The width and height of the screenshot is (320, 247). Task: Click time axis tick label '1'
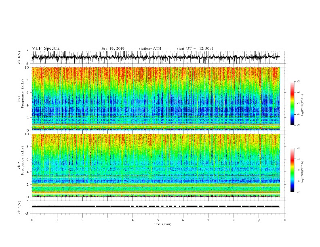tap(57, 220)
